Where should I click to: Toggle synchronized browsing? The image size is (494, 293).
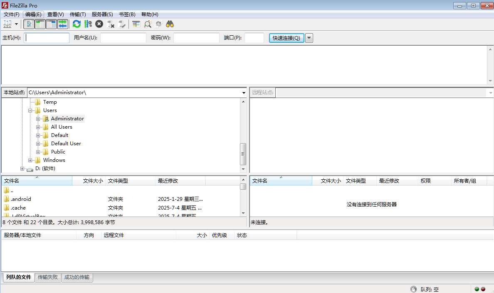(158, 24)
